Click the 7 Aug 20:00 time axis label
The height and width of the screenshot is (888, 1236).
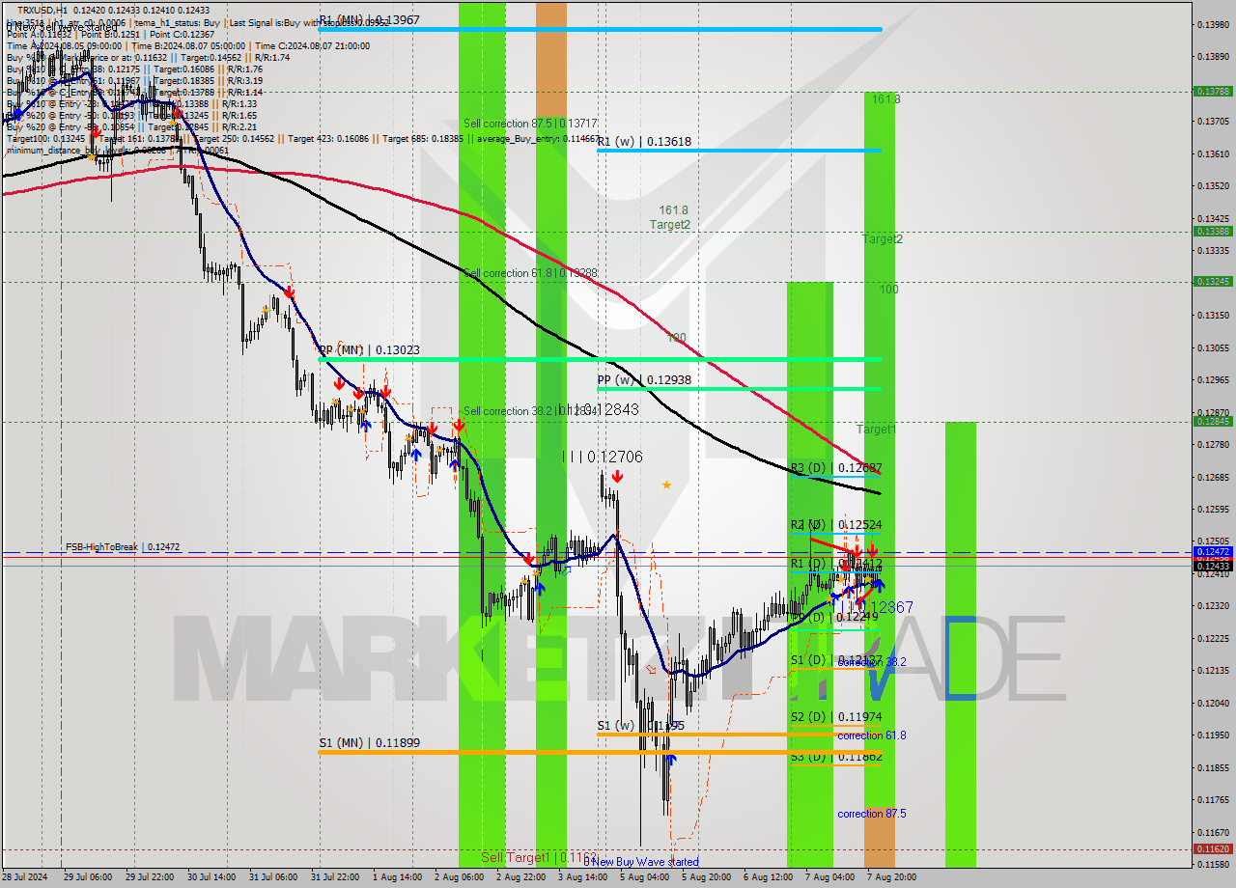pyautogui.click(x=891, y=877)
